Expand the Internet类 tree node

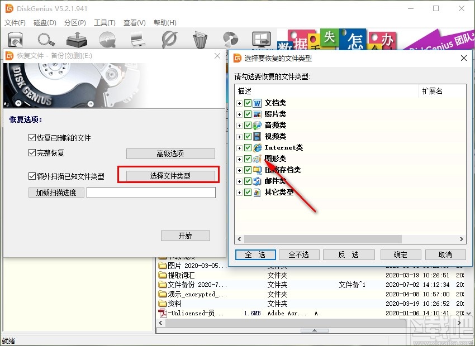click(239, 148)
